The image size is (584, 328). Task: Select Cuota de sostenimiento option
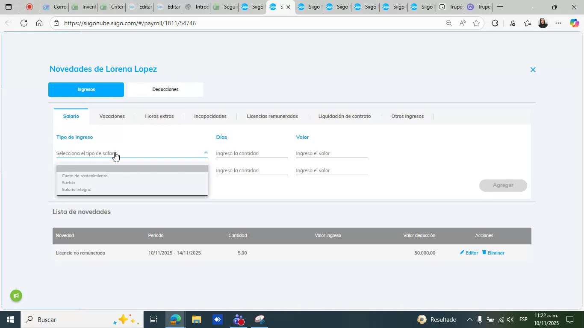(x=132, y=176)
